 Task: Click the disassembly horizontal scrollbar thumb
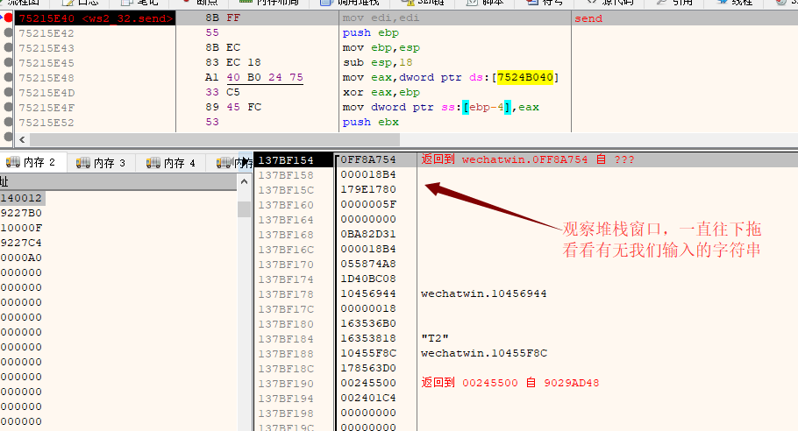[x=215, y=139]
